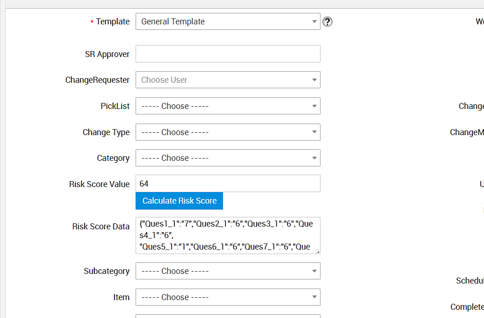Expand the PickList dropdown

[228, 106]
